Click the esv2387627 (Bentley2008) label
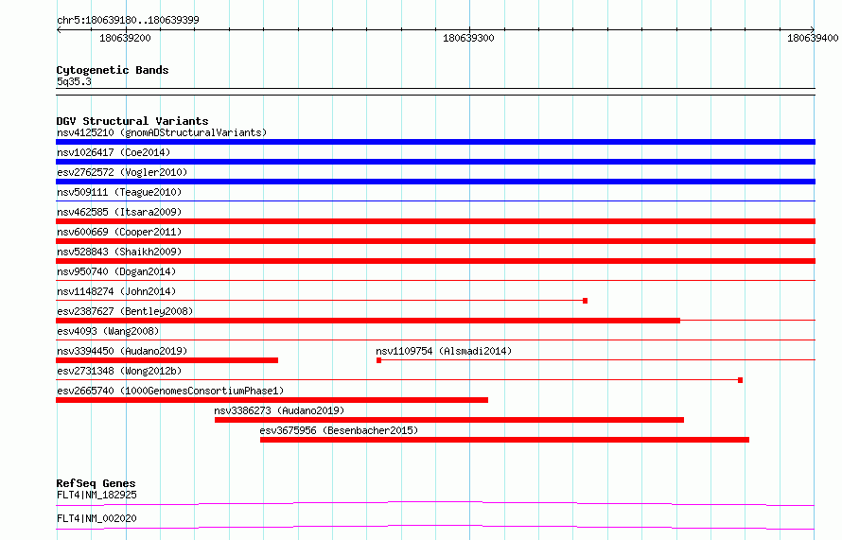 [125, 311]
